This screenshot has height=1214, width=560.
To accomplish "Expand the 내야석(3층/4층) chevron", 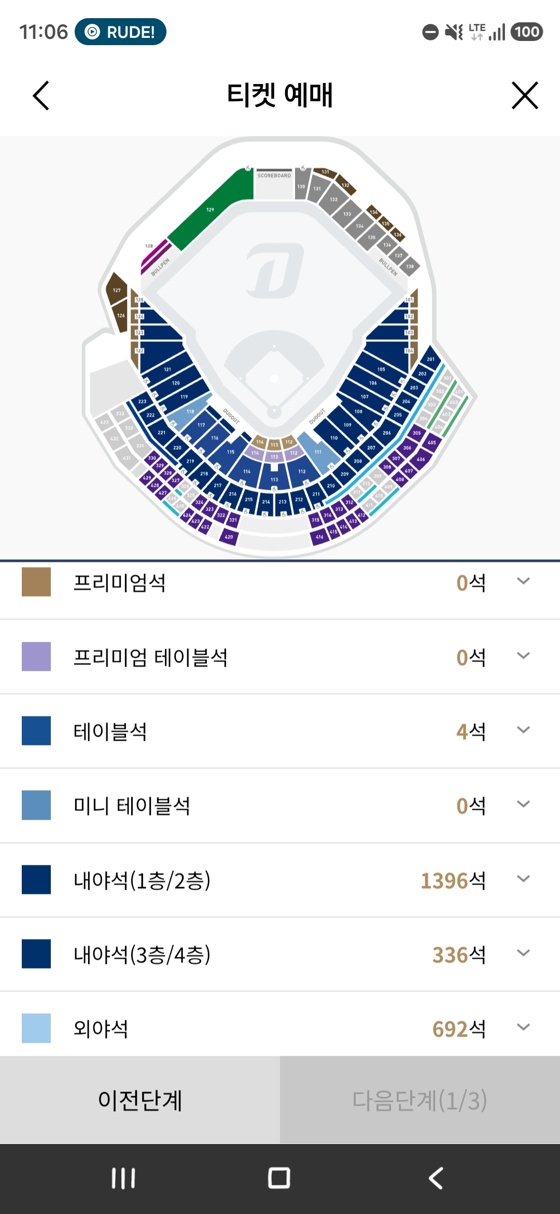I will click(x=523, y=953).
